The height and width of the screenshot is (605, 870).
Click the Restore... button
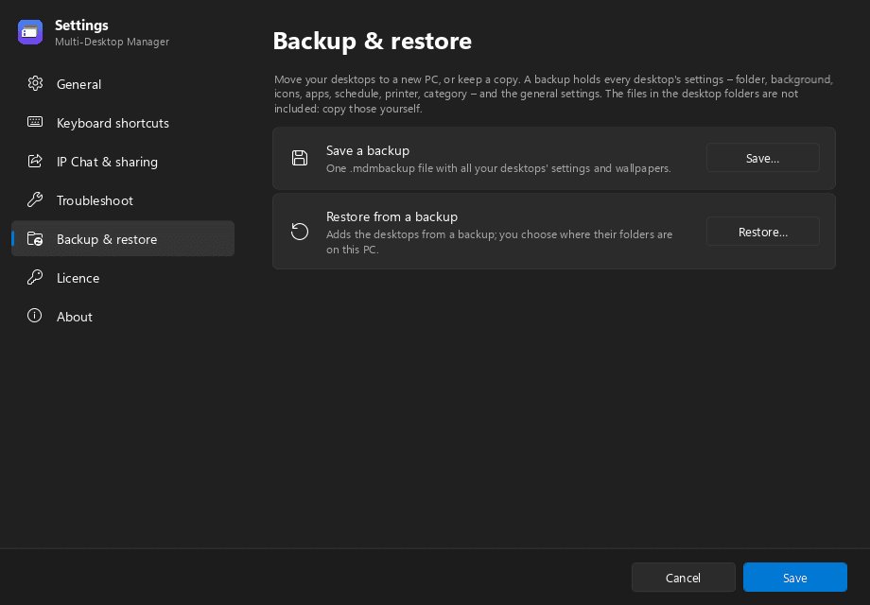point(763,232)
